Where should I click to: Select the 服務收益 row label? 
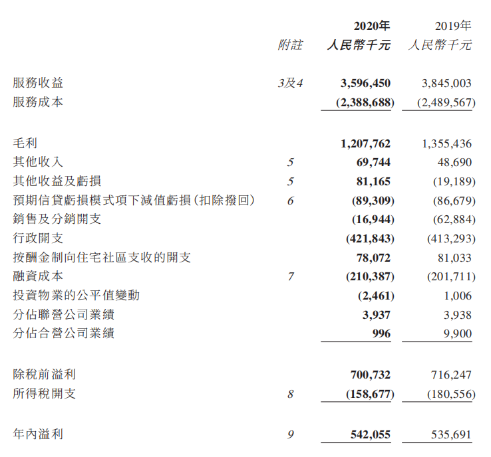coord(39,83)
